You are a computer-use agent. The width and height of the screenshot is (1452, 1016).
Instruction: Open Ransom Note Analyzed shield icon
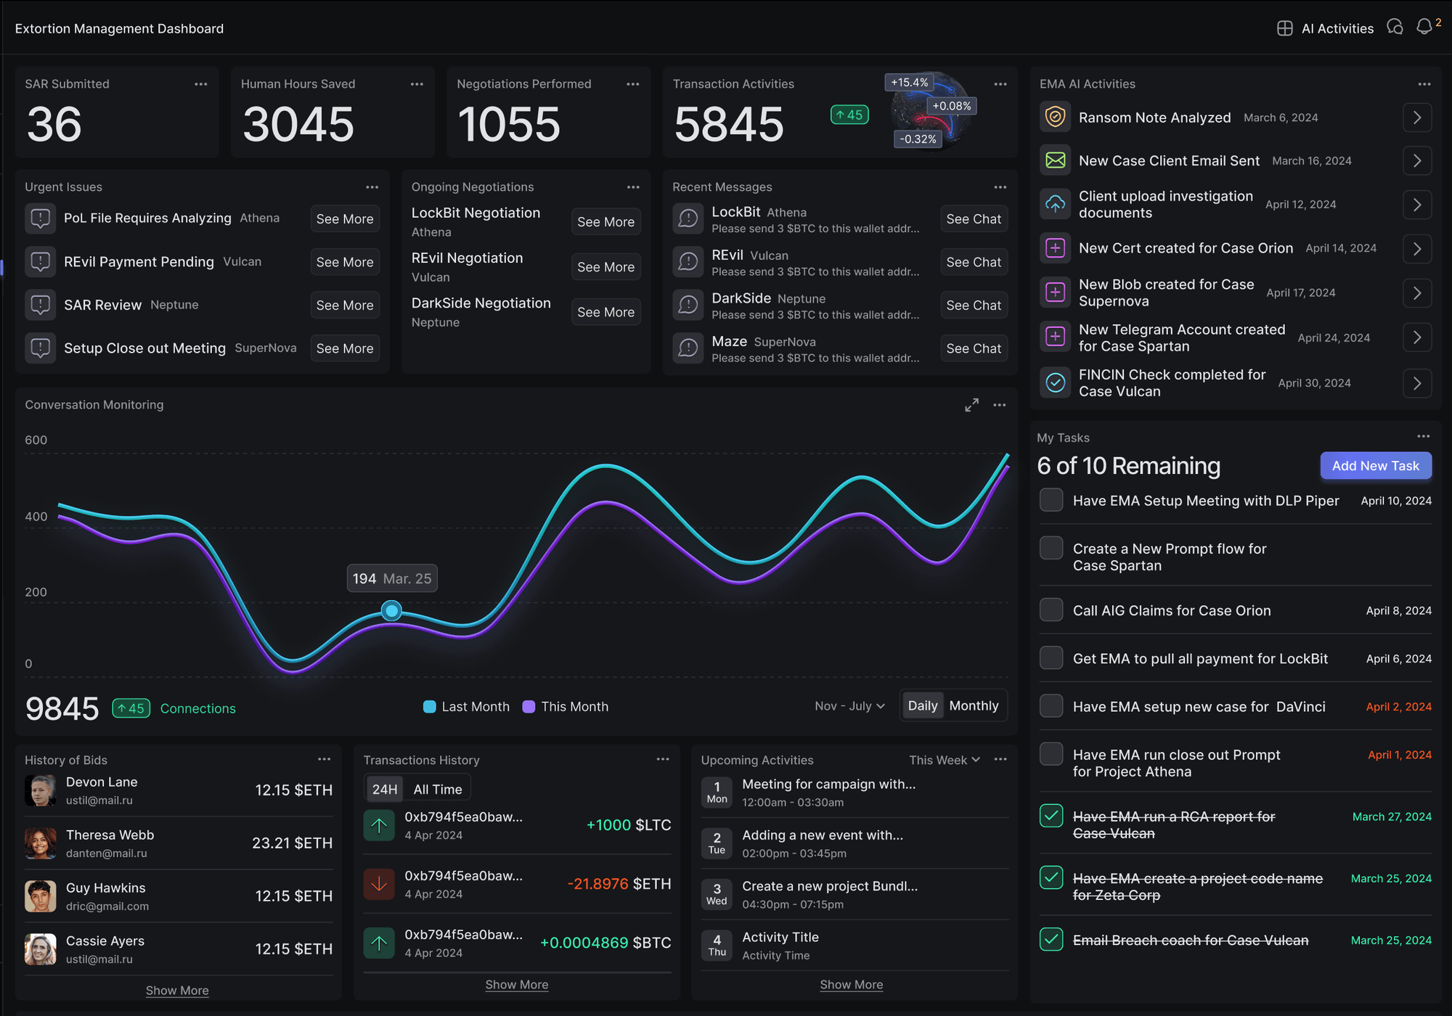coord(1055,117)
